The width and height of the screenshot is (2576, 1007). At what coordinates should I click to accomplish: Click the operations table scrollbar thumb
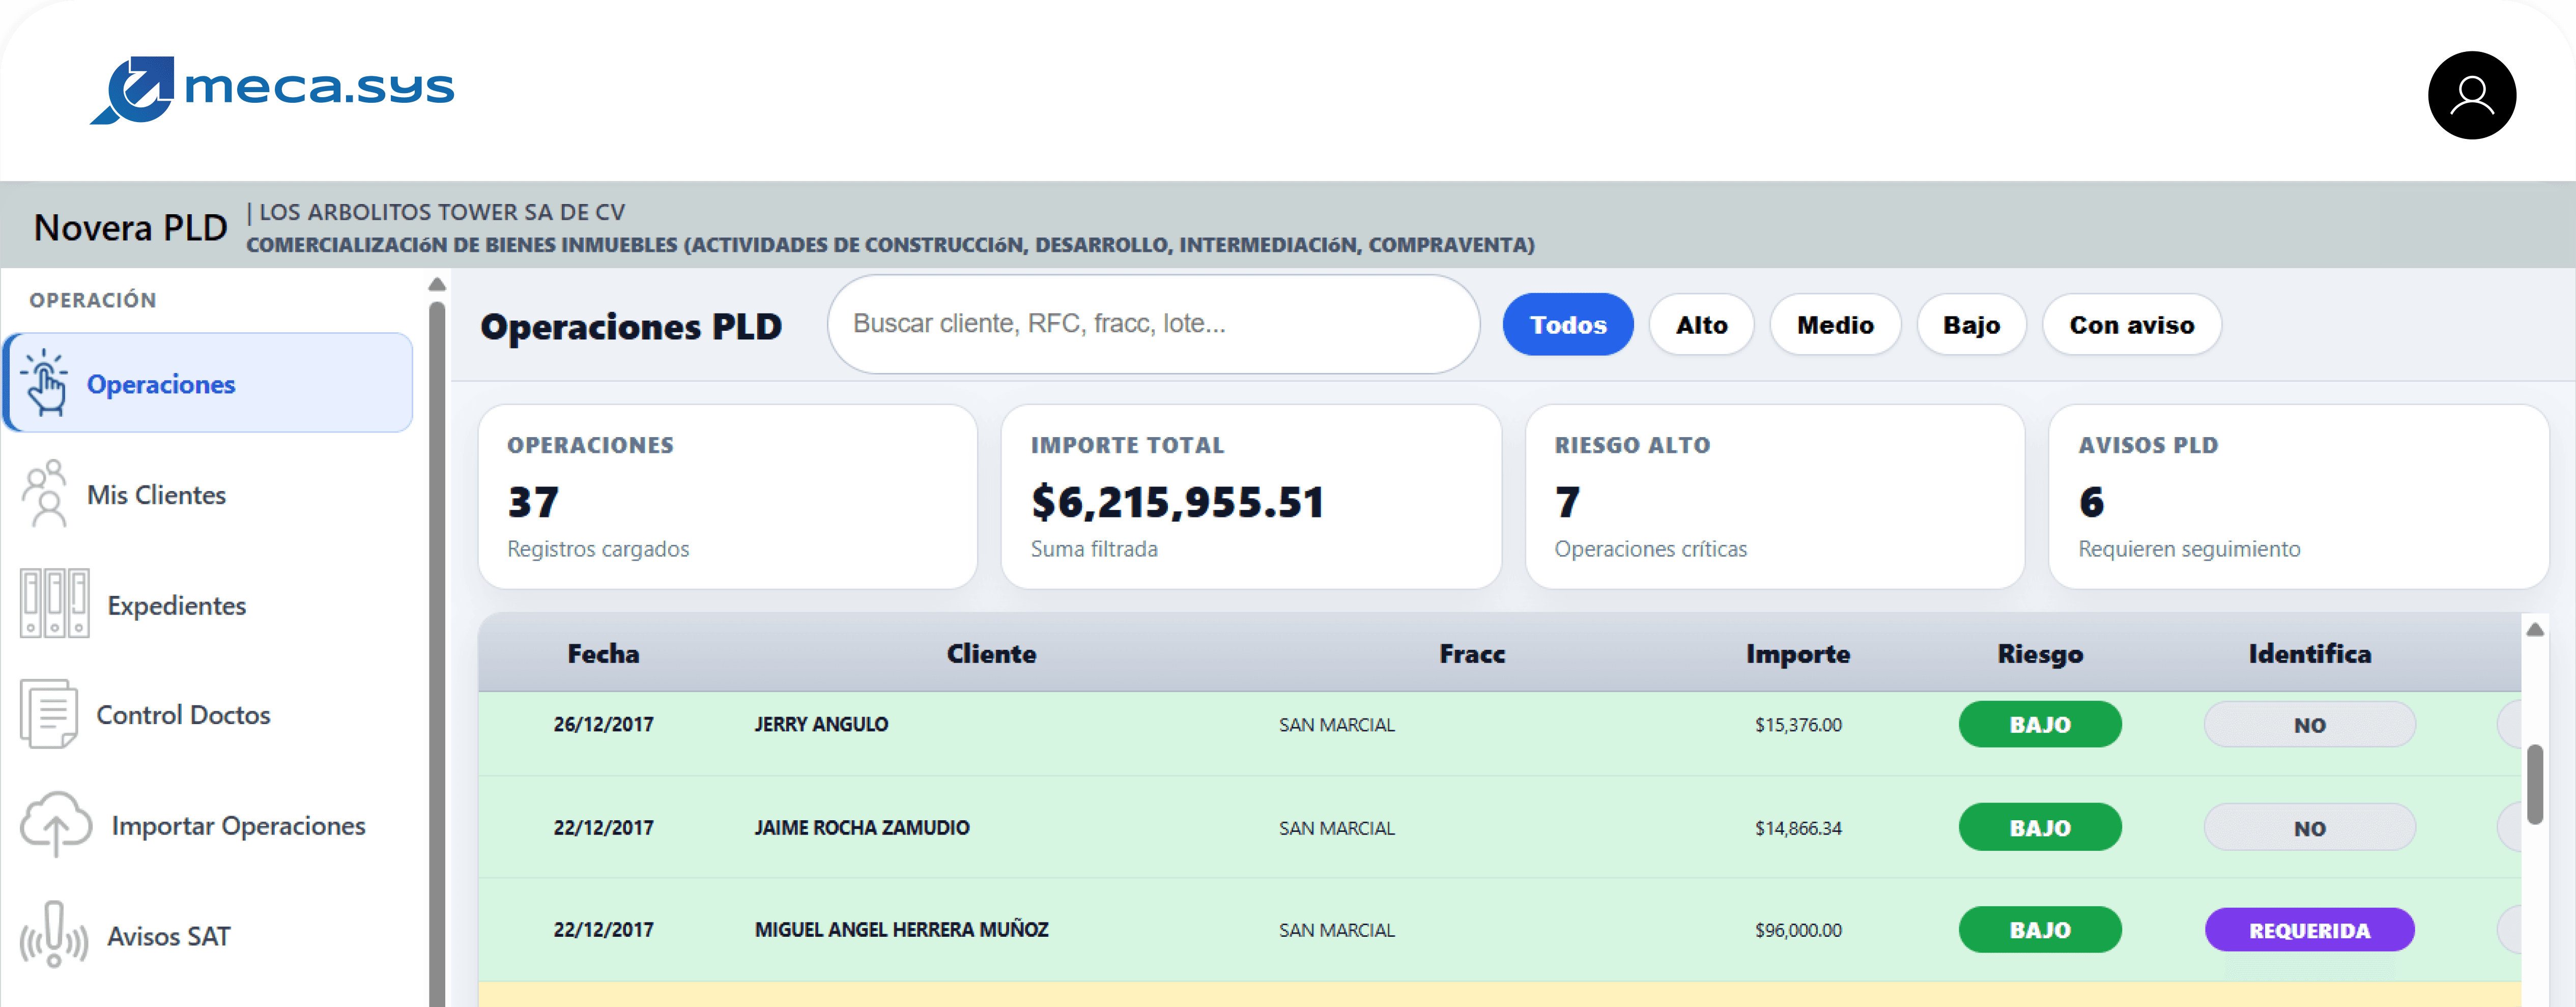(x=2534, y=784)
